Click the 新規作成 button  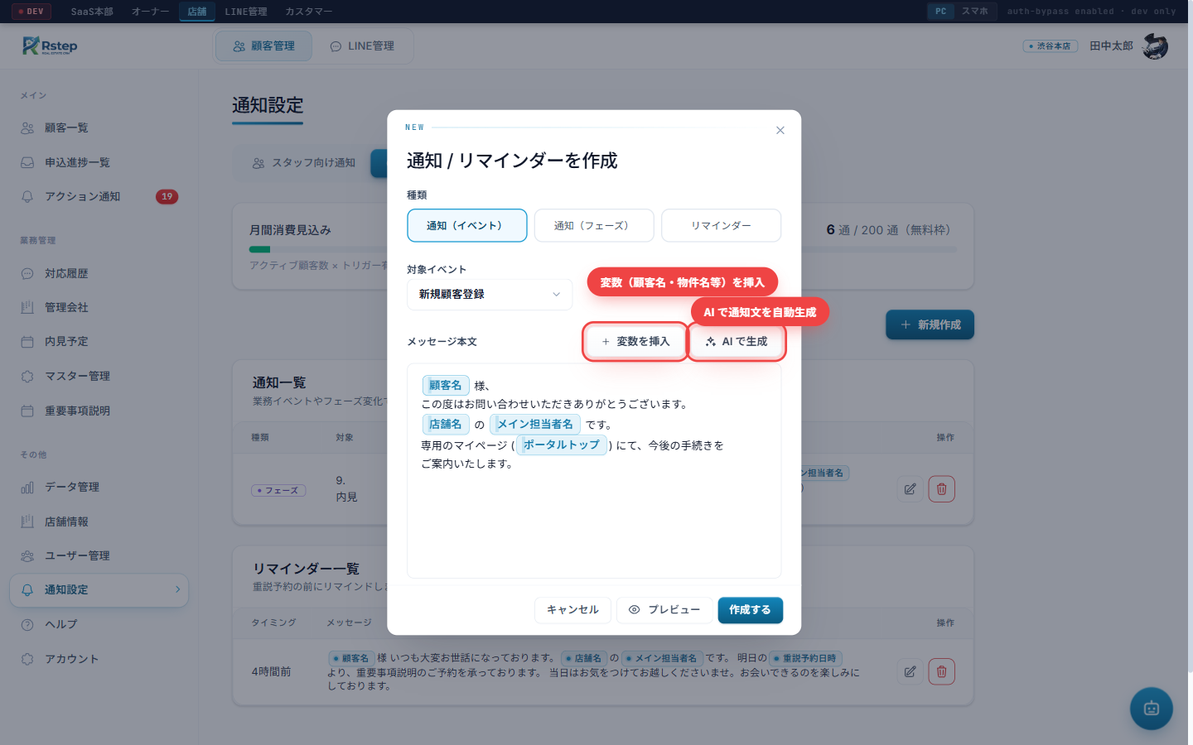(x=930, y=324)
